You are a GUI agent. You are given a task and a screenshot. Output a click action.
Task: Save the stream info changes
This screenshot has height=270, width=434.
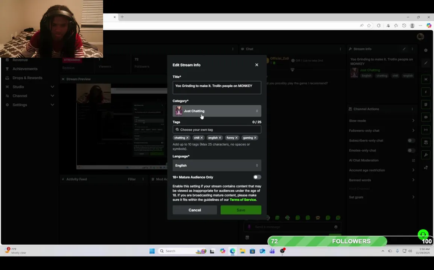[x=241, y=210]
